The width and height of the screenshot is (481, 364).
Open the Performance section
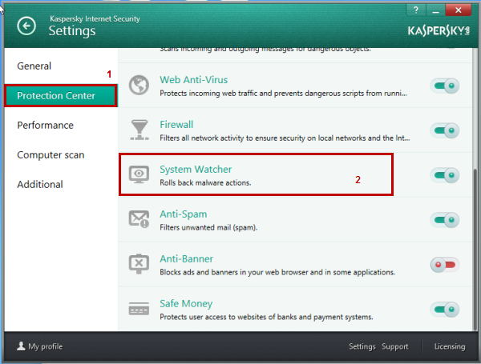tap(46, 126)
